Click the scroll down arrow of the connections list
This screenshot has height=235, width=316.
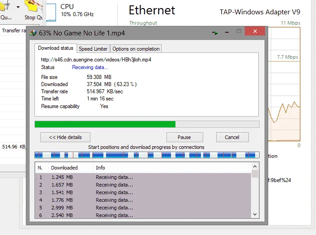pyautogui.click(x=255, y=214)
